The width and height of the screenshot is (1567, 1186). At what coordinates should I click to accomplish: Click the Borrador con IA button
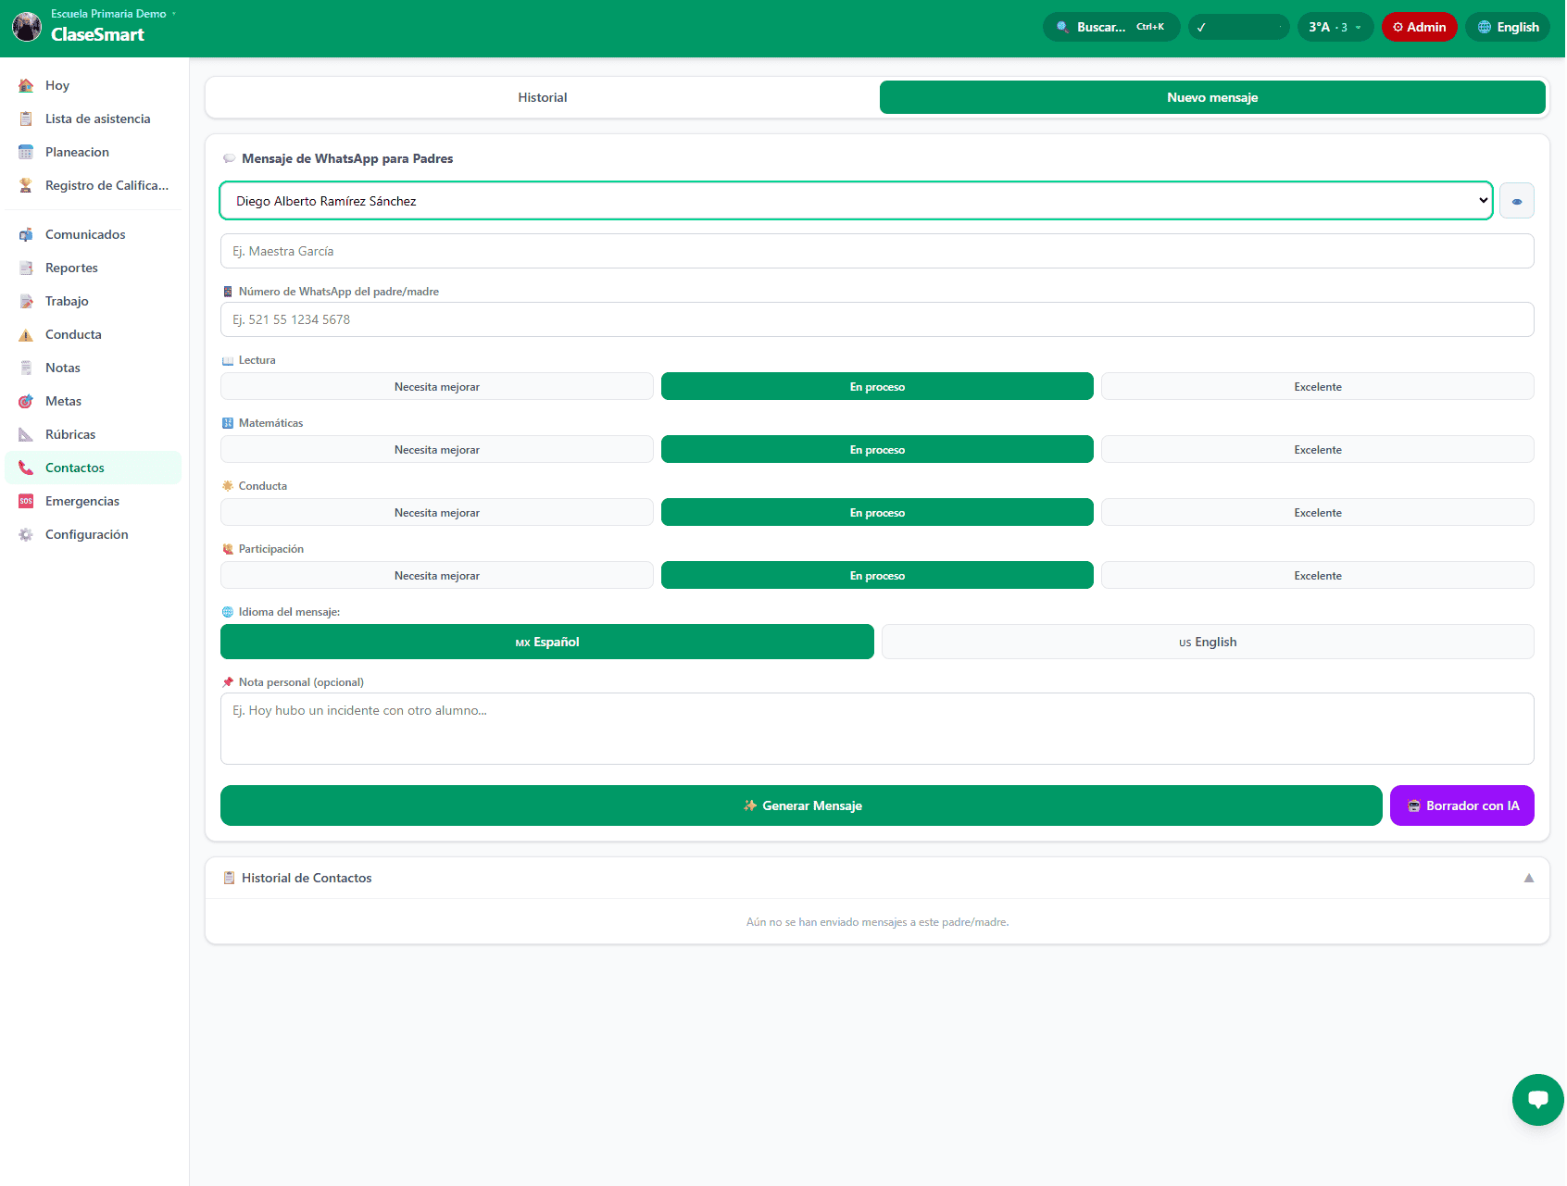coord(1462,805)
